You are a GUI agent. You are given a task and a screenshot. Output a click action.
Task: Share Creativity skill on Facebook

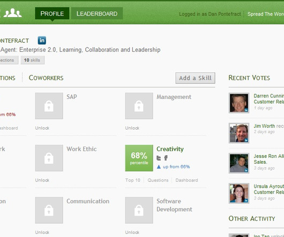pyautogui.click(x=166, y=158)
